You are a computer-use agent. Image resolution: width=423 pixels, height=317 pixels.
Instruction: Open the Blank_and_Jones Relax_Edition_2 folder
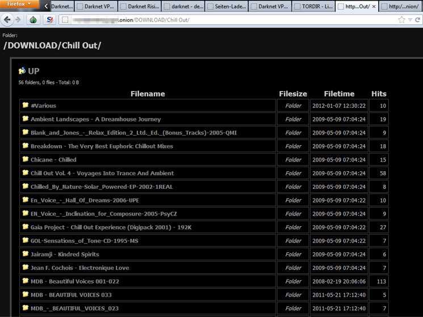point(133,133)
